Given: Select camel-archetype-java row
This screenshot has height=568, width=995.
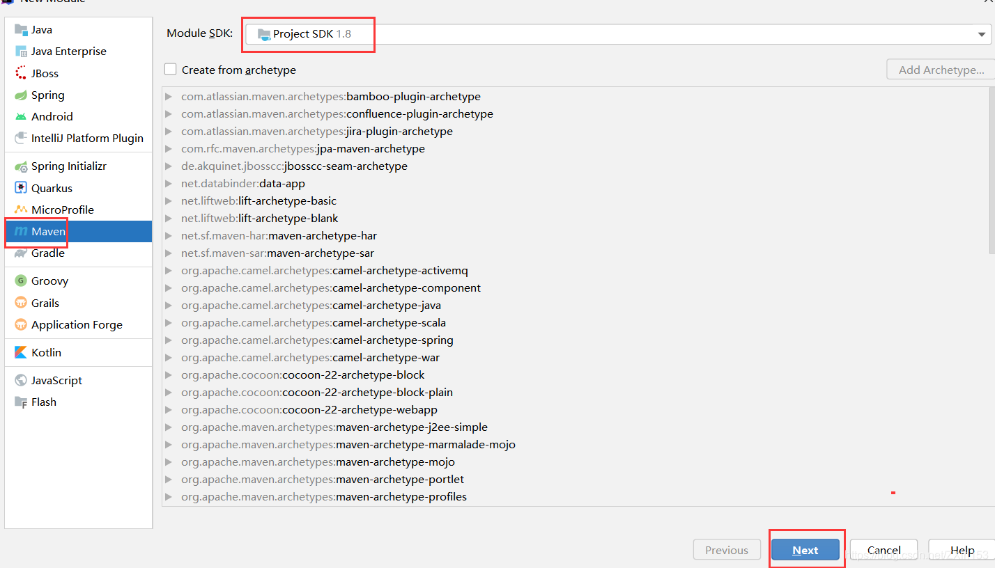Looking at the screenshot, I should point(576,306).
